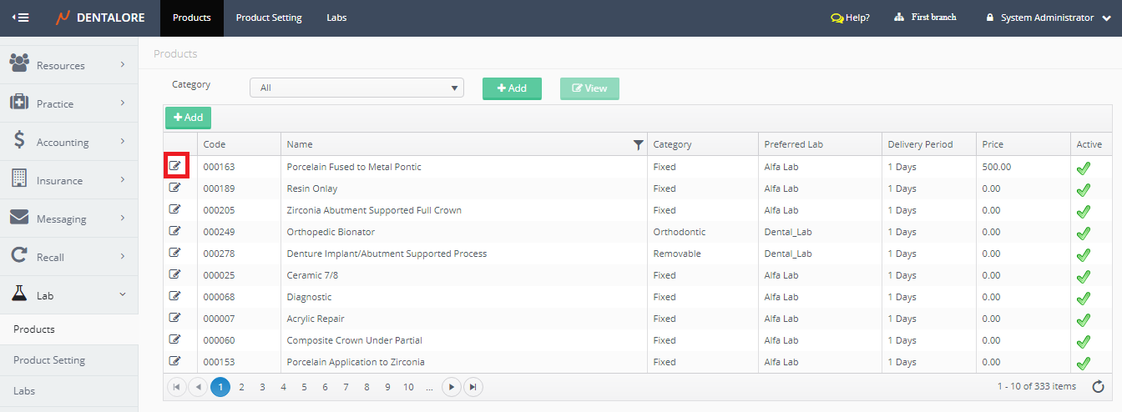Sort by the Price column header
Viewport: 1122px width, 412px height.
coord(993,144)
